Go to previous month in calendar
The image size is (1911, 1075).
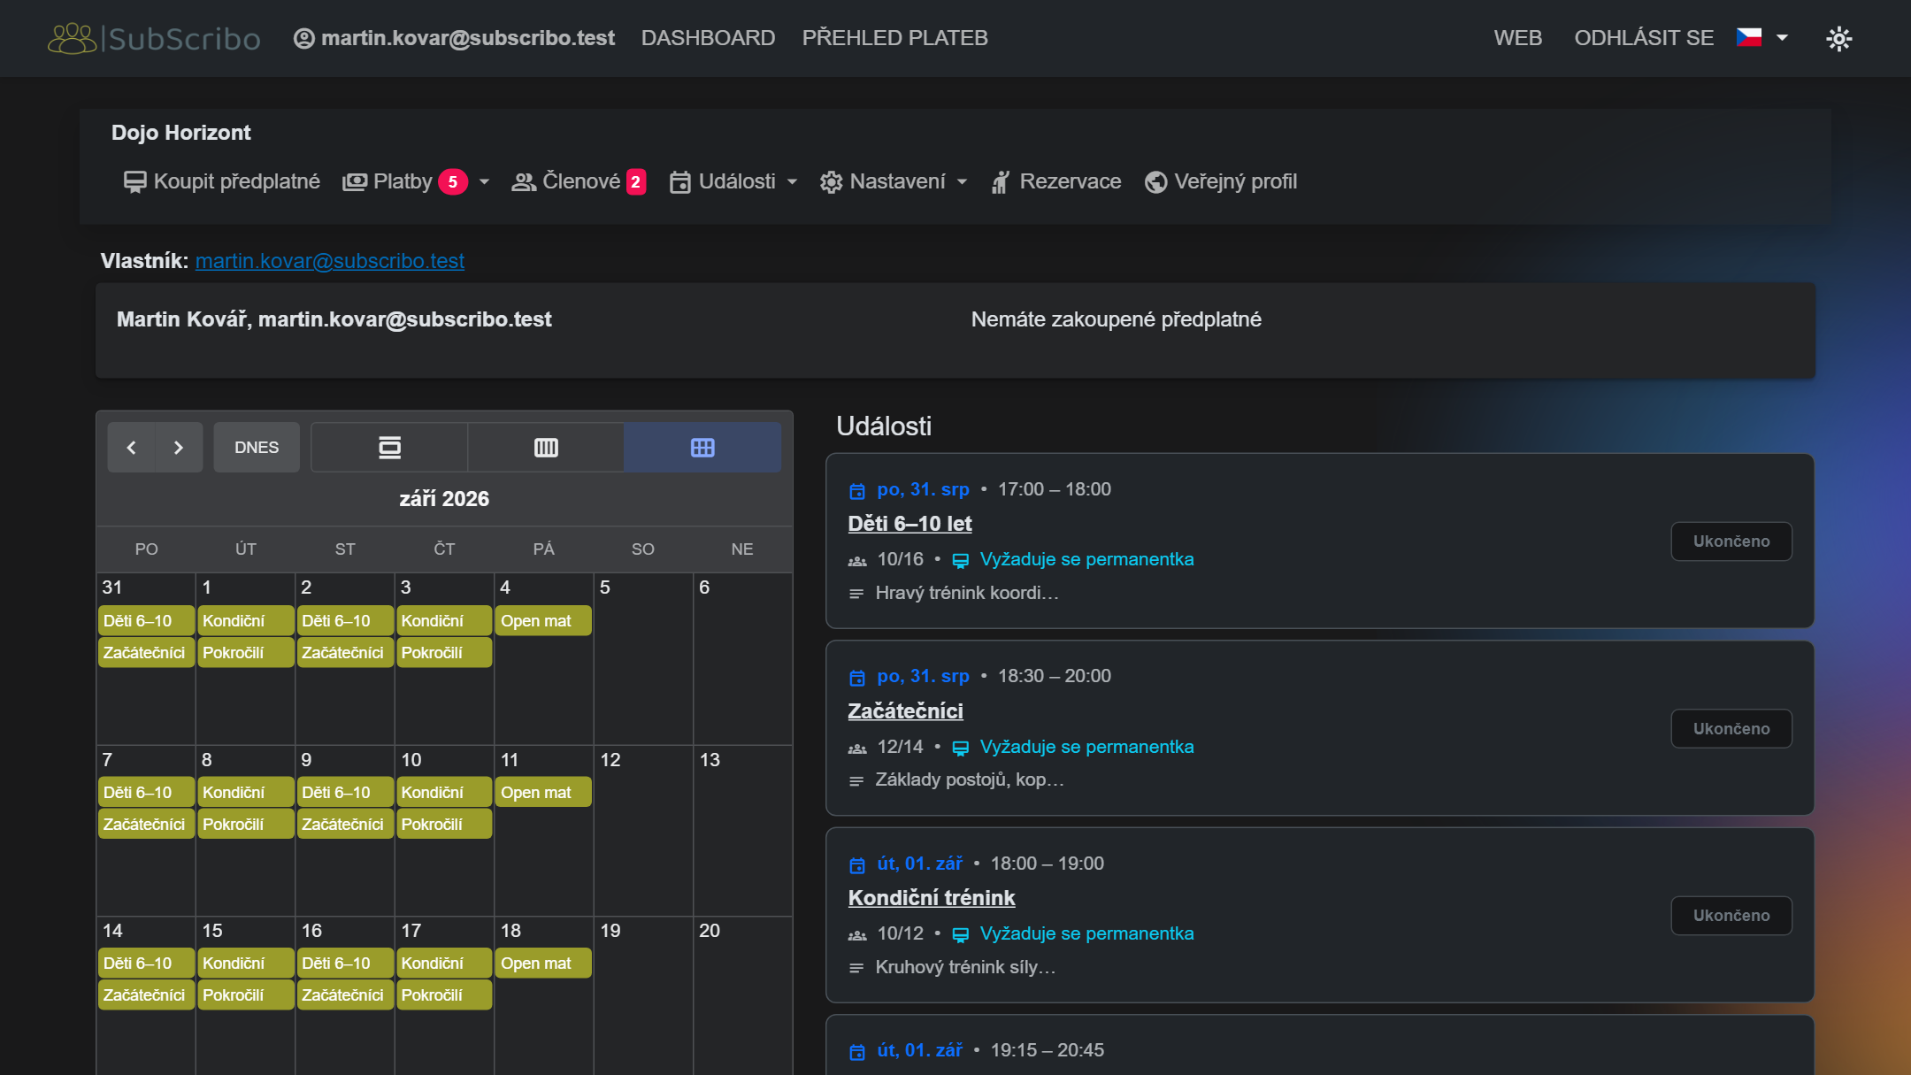point(131,448)
